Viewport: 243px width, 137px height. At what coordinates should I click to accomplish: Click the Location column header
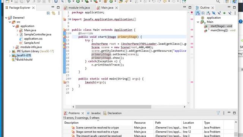click(x=192, y=123)
